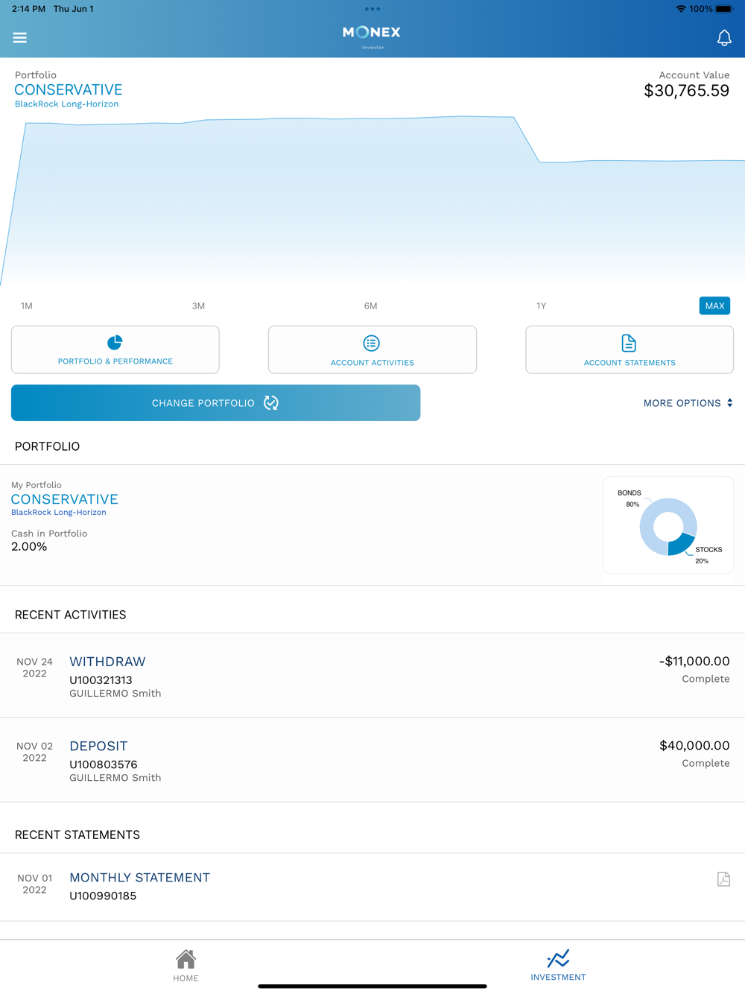The width and height of the screenshot is (745, 994).
Task: Click the RECENT STATEMENTS heading
Action: pyautogui.click(x=77, y=835)
